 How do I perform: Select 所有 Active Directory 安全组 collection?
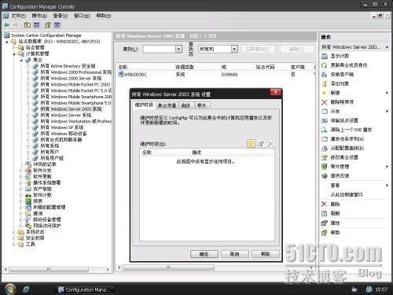pyautogui.click(x=68, y=66)
